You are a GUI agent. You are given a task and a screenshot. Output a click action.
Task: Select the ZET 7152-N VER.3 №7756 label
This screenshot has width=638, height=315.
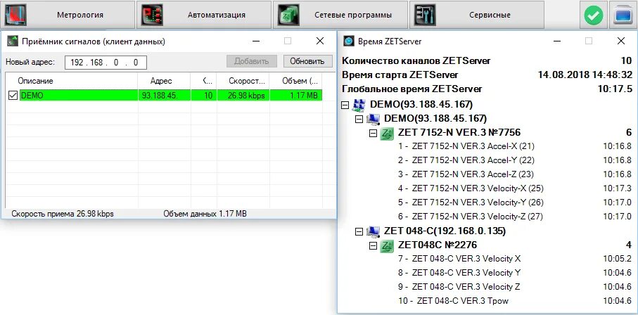click(459, 133)
